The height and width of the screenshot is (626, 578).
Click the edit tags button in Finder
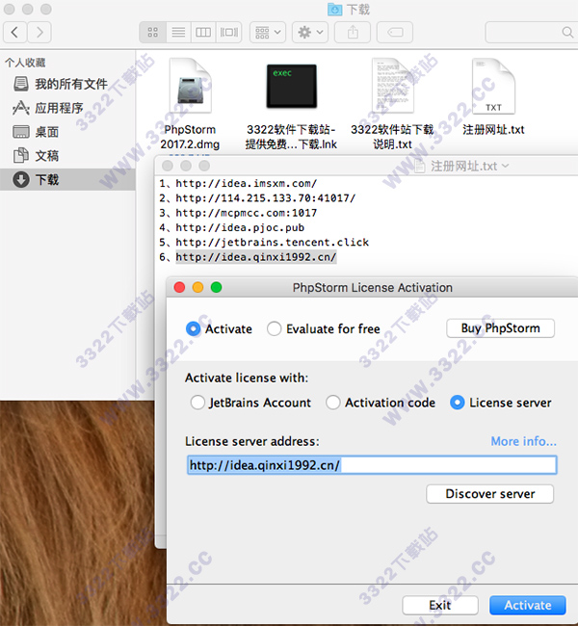point(395,32)
